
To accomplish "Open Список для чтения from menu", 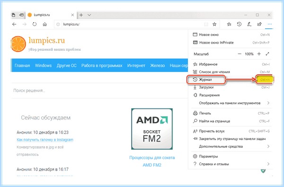I will (x=231, y=72).
